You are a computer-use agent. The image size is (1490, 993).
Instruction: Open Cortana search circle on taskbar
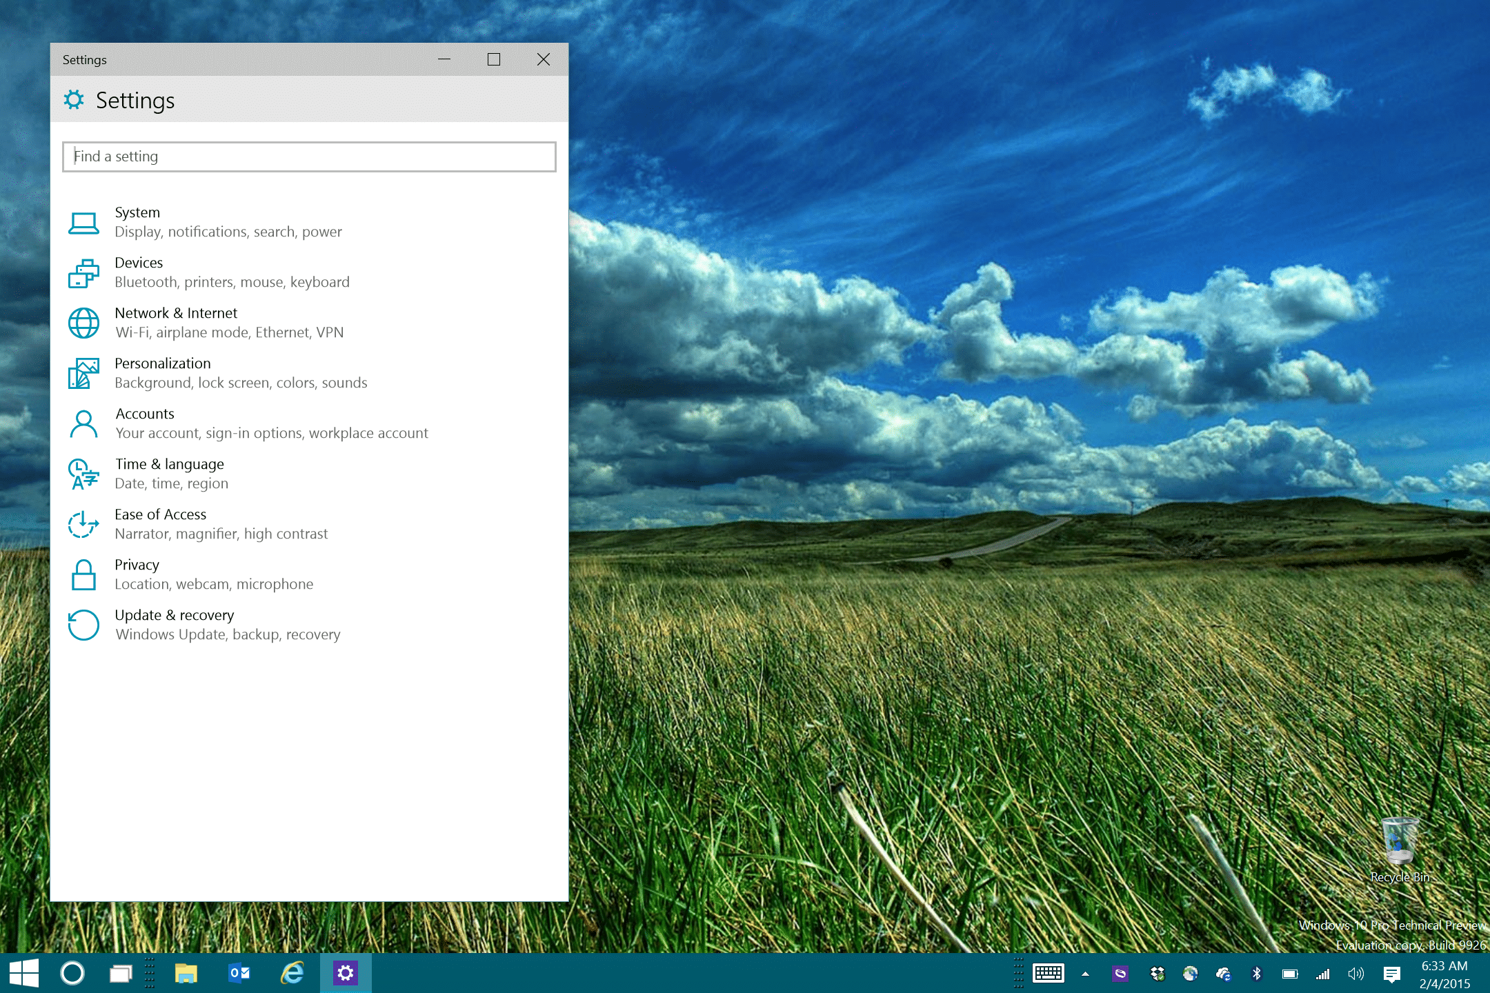[x=72, y=973]
